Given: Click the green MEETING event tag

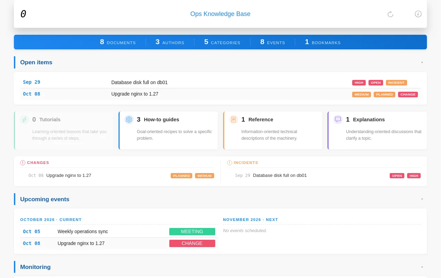Looking at the screenshot, I should [x=192, y=231].
